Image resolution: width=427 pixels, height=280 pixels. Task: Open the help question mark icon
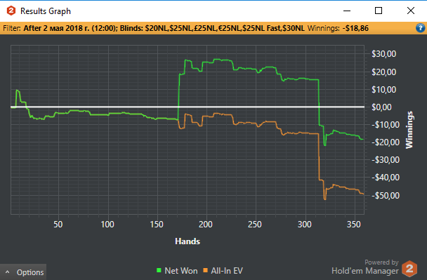coord(420,28)
